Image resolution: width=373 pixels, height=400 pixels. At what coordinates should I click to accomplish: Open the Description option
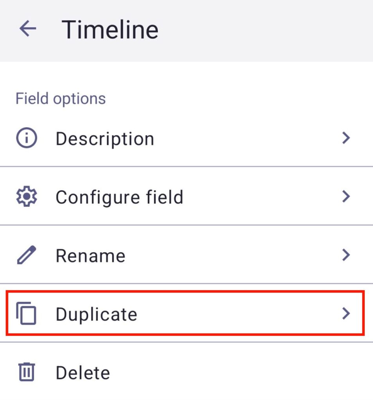[x=105, y=139]
